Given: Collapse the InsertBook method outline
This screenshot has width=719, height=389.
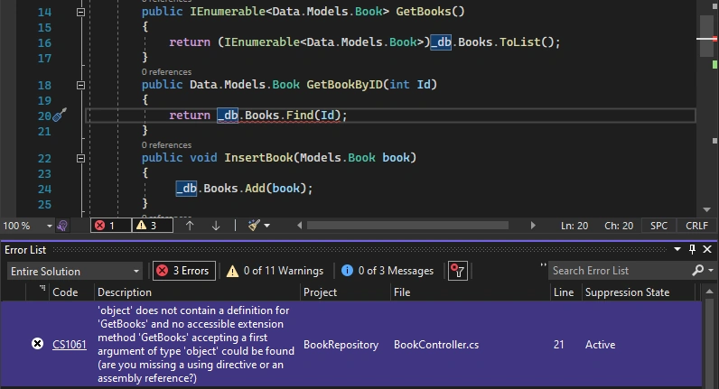Looking at the screenshot, I should pyautogui.click(x=80, y=159).
